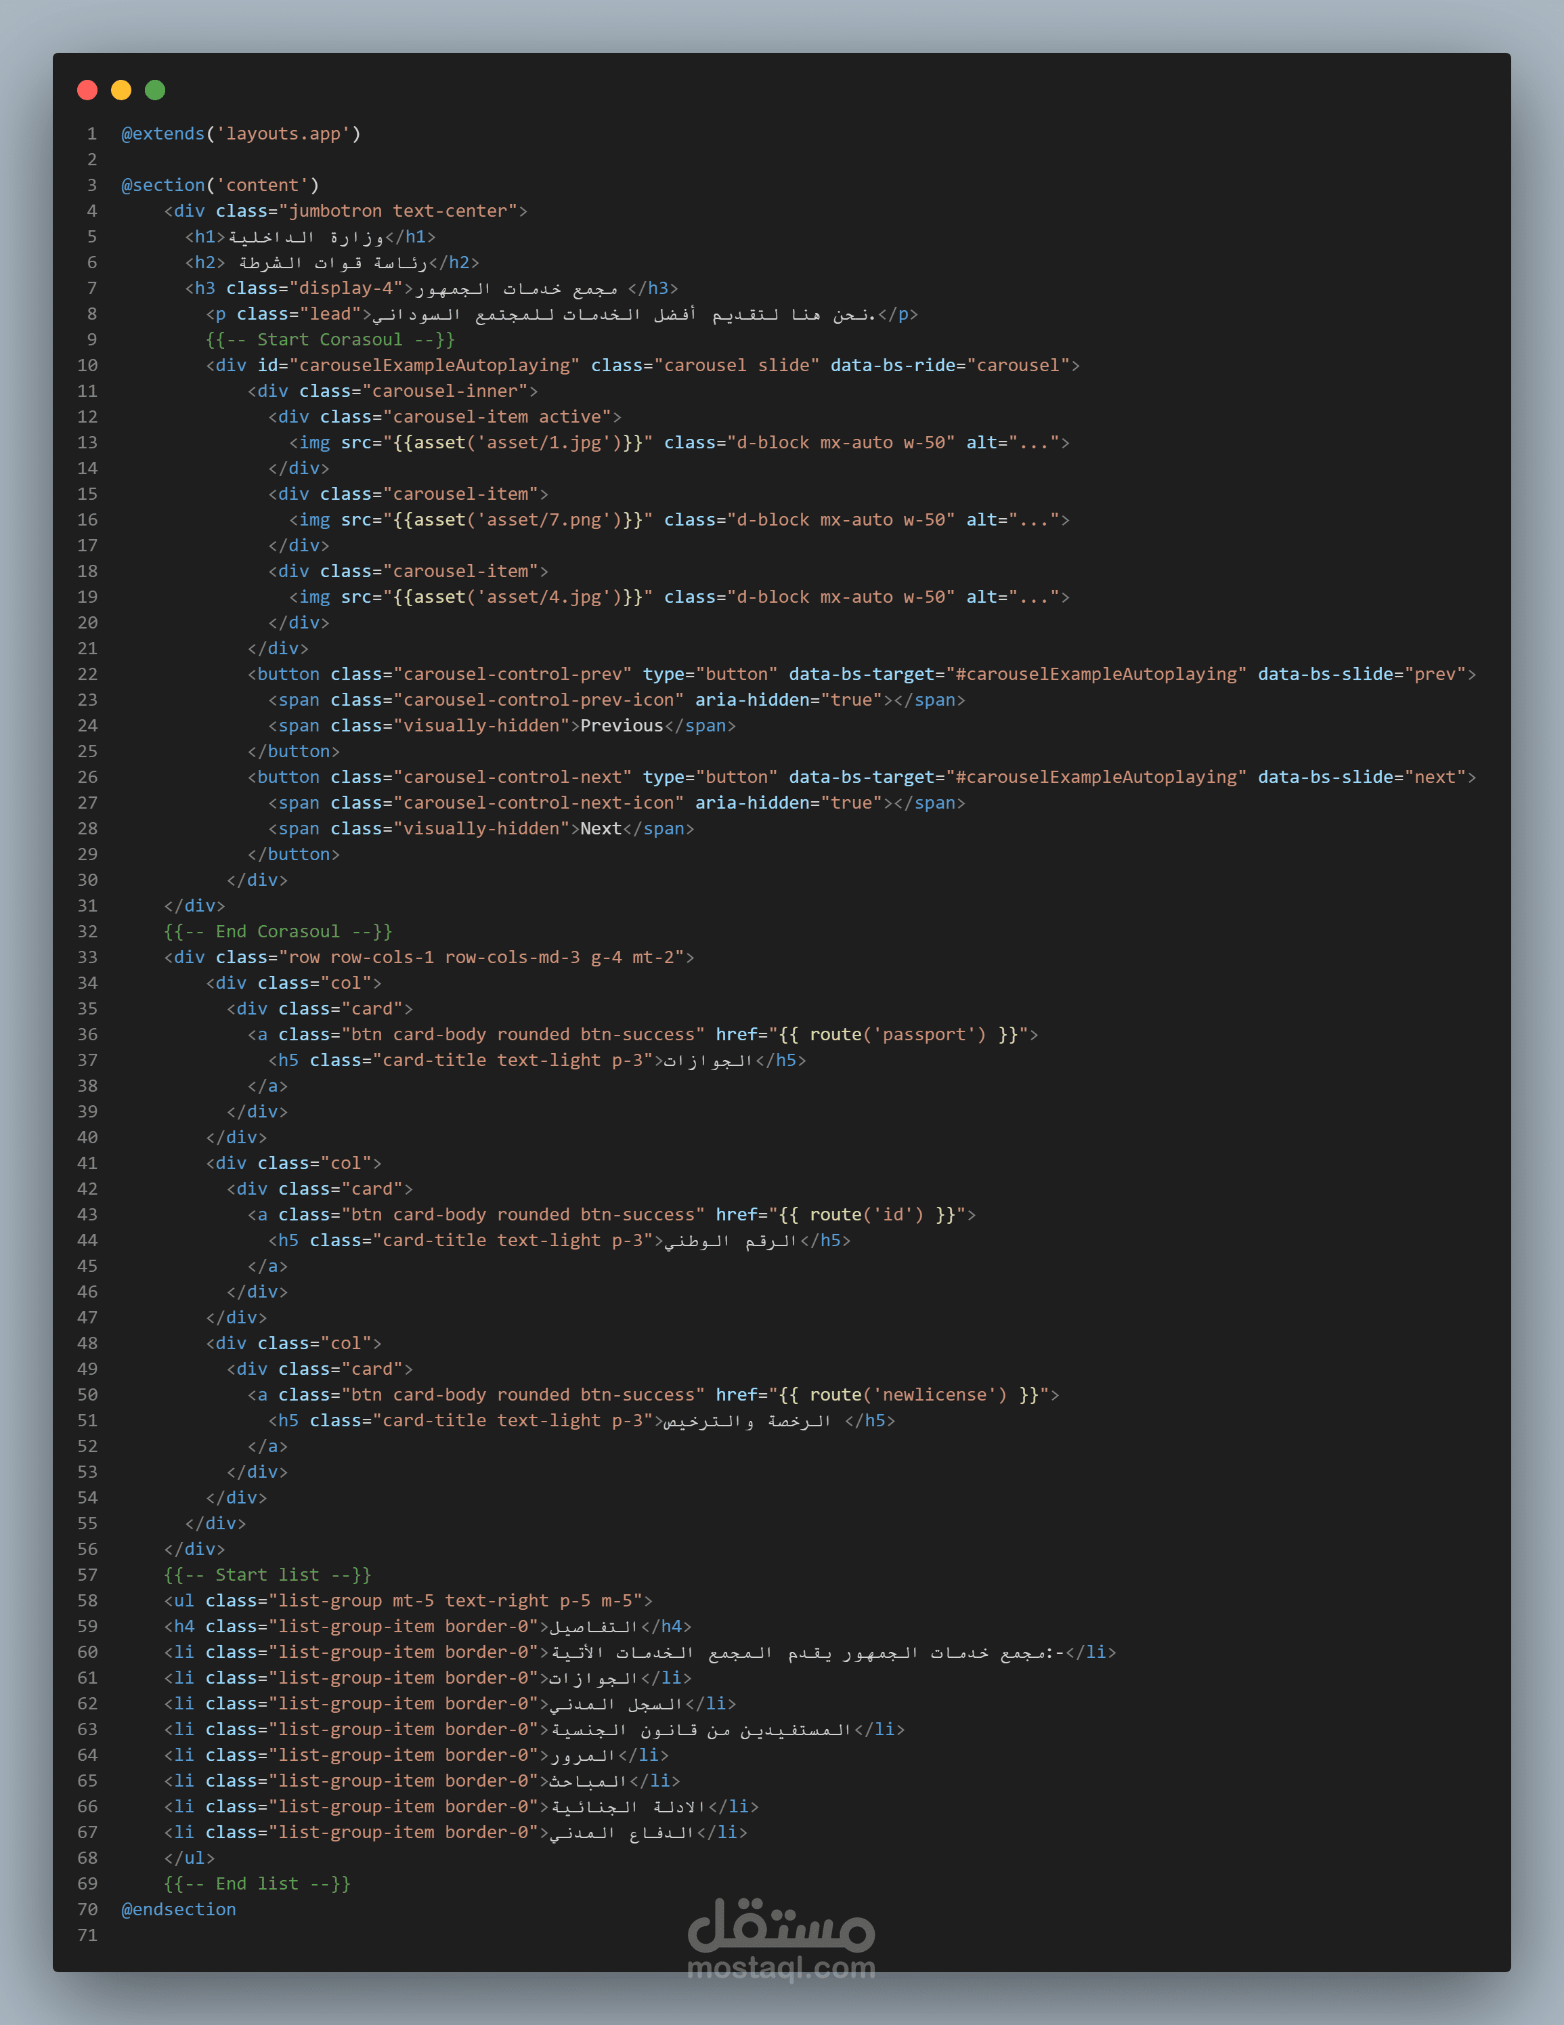Click route('passport') href text

(897, 1035)
